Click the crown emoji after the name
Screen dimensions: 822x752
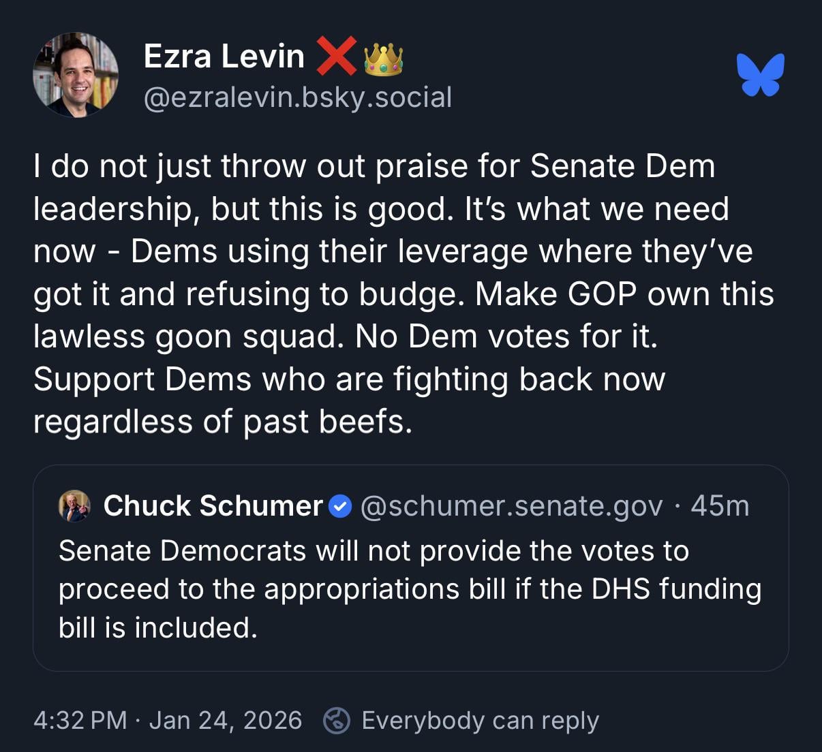(x=383, y=59)
